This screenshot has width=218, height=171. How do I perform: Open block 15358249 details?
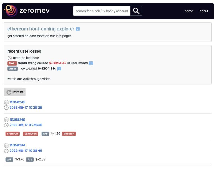pos(17,102)
